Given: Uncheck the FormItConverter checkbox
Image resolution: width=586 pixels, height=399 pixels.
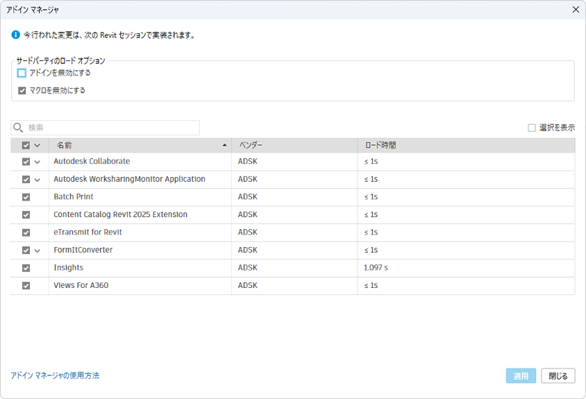Looking at the screenshot, I should pos(26,250).
